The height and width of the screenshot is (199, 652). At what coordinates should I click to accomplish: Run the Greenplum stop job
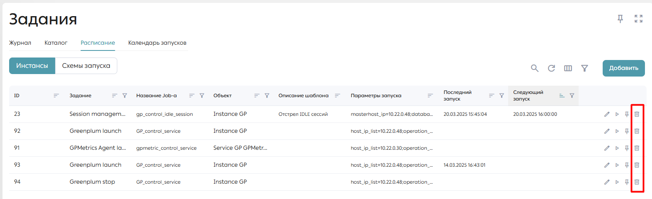click(x=617, y=182)
